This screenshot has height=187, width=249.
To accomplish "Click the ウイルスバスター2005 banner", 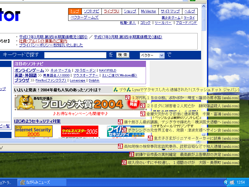I will [80, 131].
